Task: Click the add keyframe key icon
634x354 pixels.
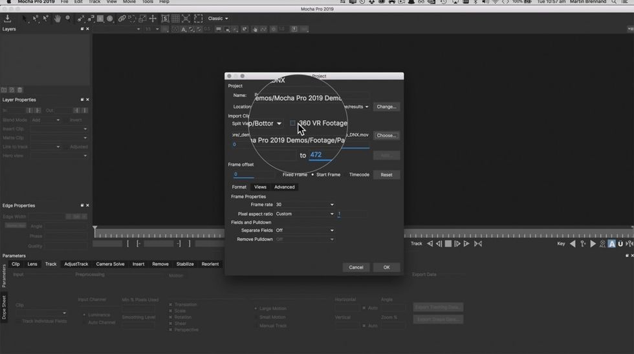Action: click(583, 244)
